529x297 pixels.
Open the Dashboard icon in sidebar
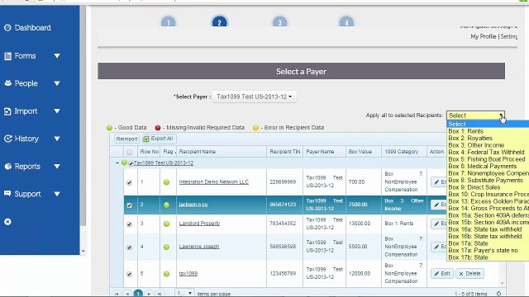coord(7,27)
